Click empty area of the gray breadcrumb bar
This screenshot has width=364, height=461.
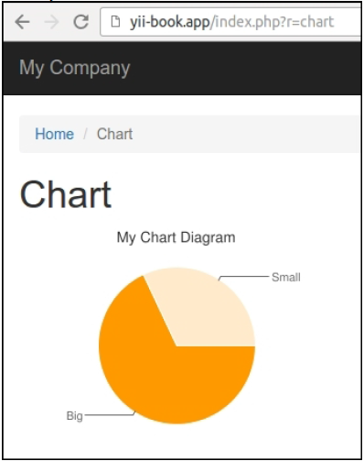(244, 134)
